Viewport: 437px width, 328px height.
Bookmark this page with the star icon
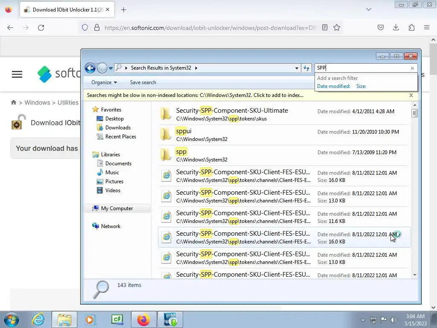[337, 27]
